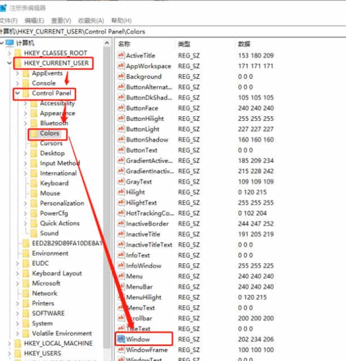
Task: Sort by the 名称 column header
Action: (x=125, y=44)
